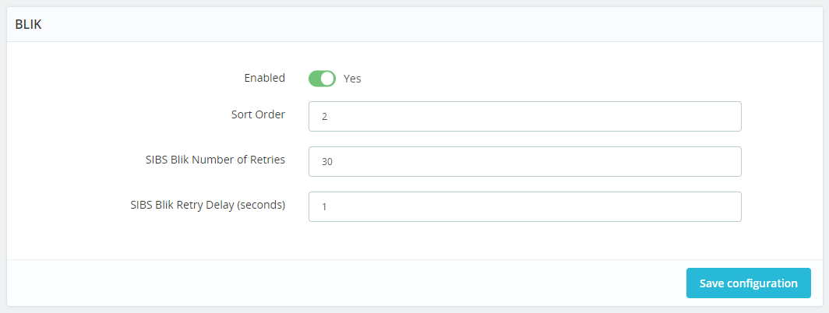
Task: Click the BLIK panel heading
Action: (x=29, y=24)
